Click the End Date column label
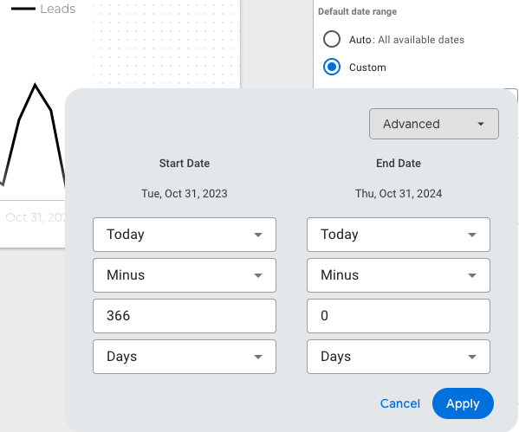 (399, 163)
